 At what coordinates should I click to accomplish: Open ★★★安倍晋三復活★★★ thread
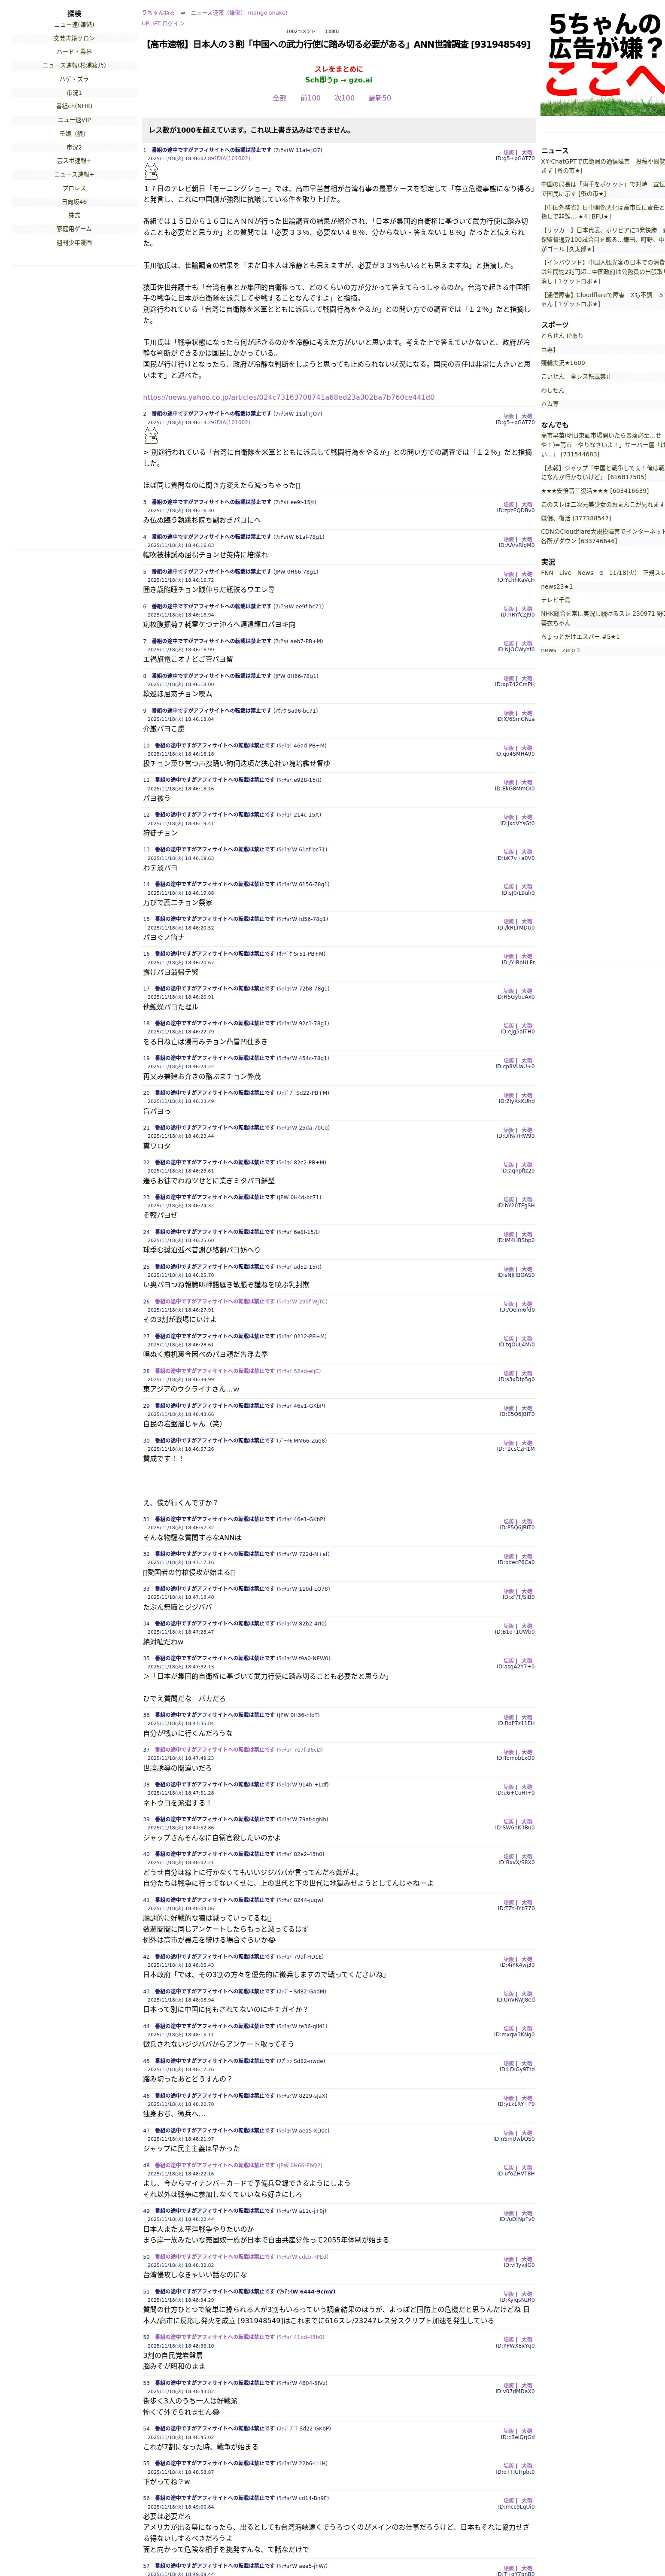(x=595, y=491)
